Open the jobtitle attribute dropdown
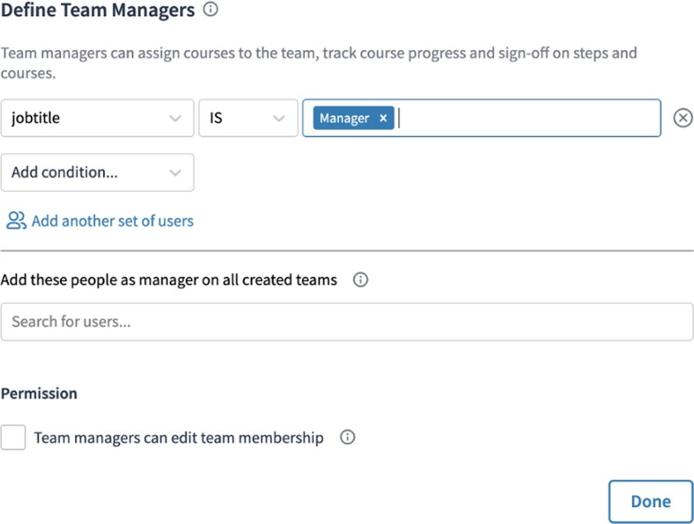This screenshot has height=524, width=694. click(90, 118)
